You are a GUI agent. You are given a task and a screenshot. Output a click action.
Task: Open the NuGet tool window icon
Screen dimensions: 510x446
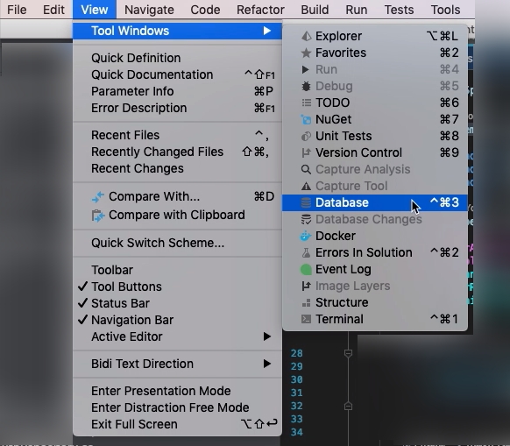[306, 119]
